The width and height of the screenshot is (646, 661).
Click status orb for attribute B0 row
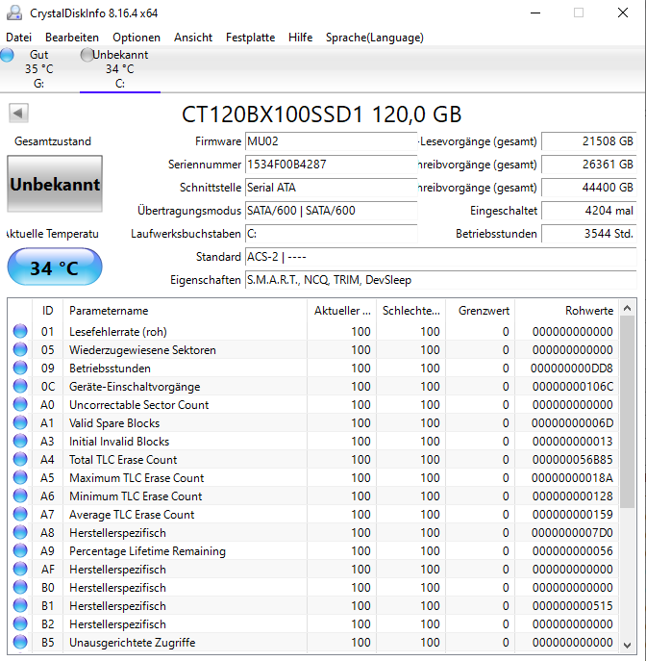[x=20, y=588]
